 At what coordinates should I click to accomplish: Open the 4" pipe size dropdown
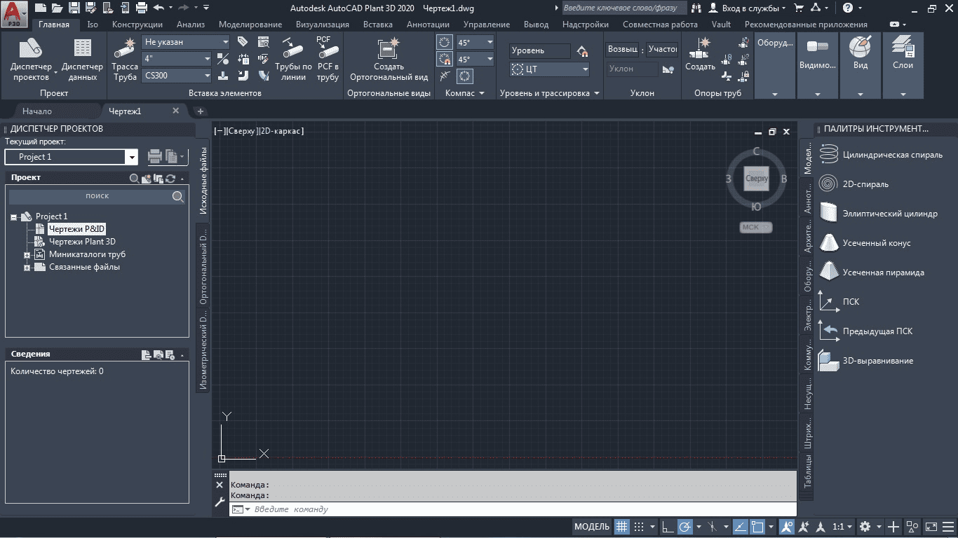[176, 59]
